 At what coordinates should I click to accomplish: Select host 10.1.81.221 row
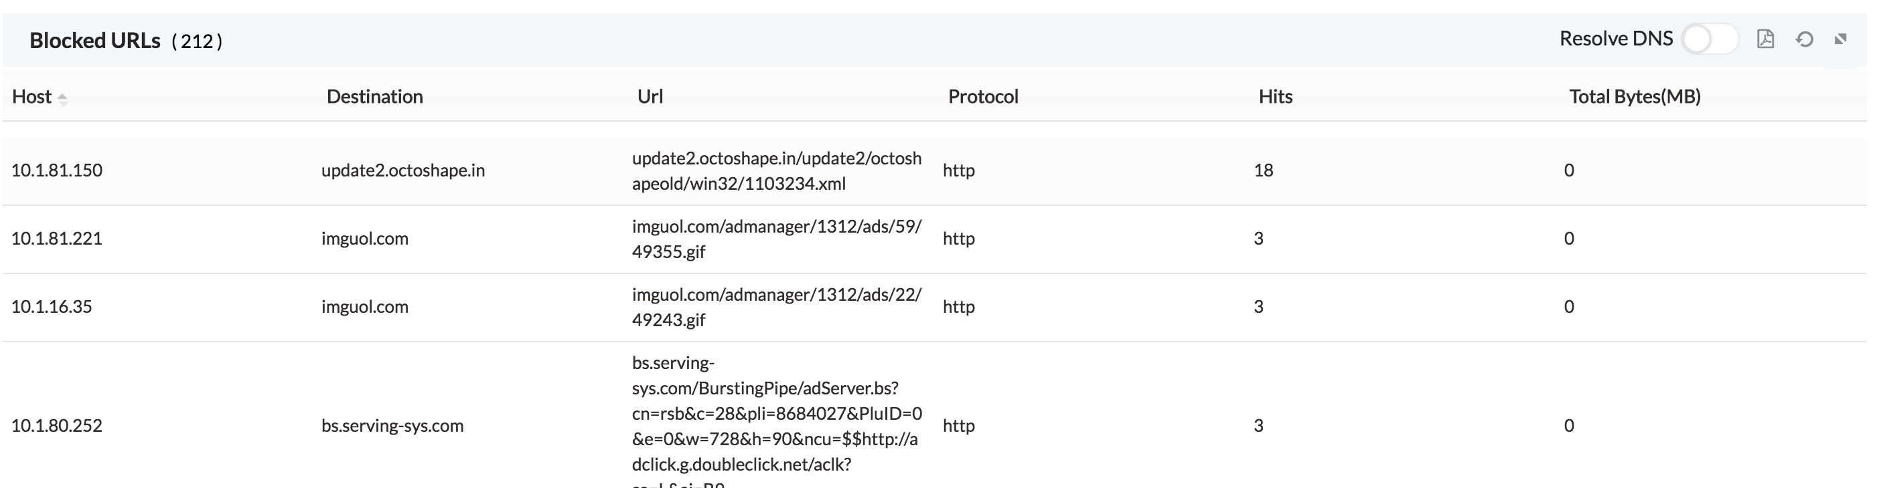click(x=57, y=238)
